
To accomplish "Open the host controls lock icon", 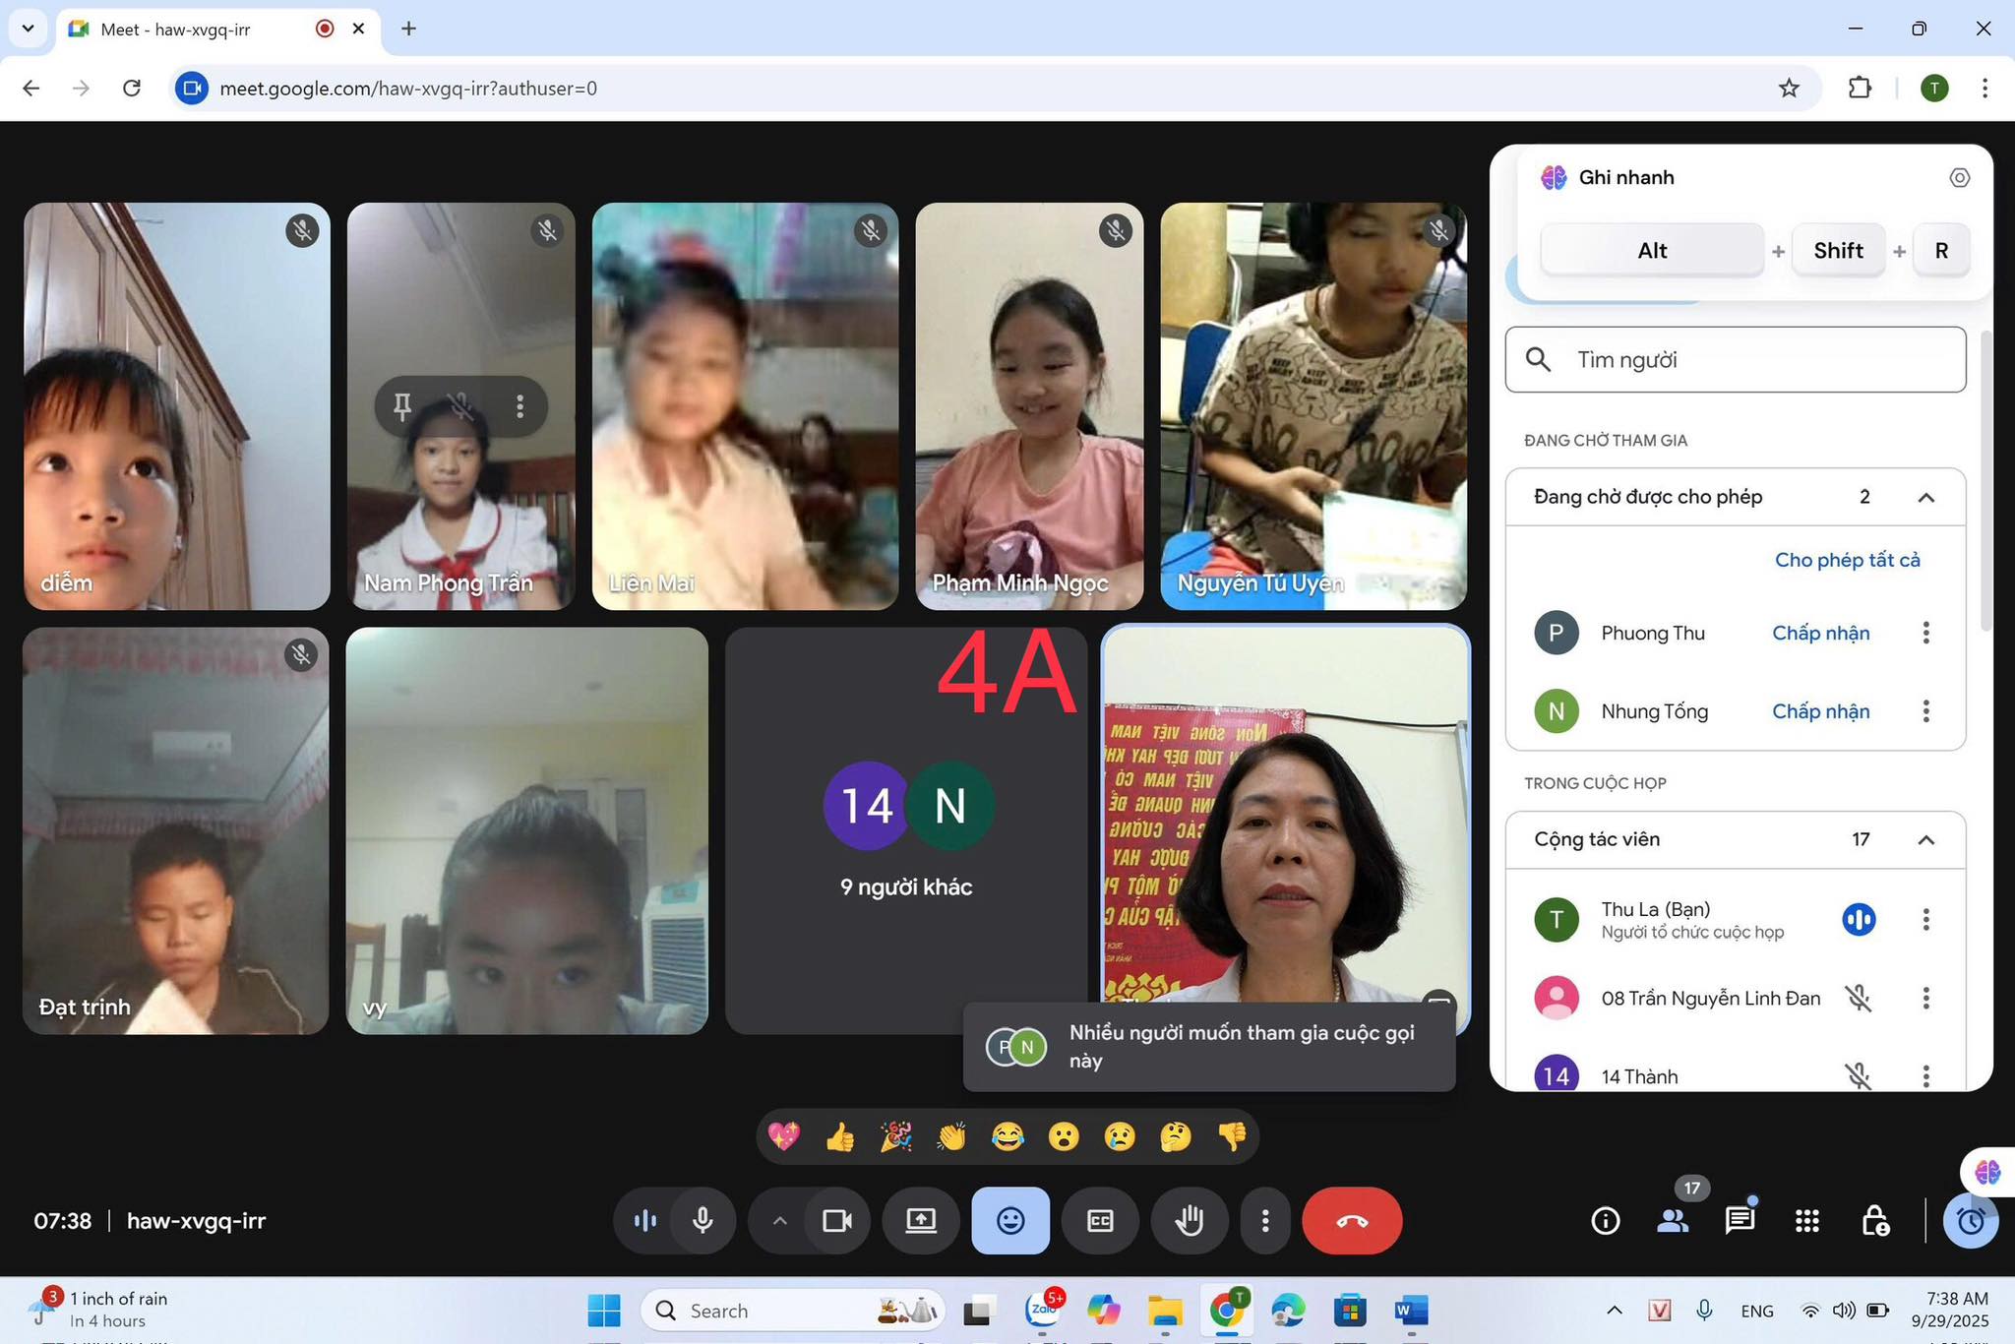I will [x=1874, y=1221].
